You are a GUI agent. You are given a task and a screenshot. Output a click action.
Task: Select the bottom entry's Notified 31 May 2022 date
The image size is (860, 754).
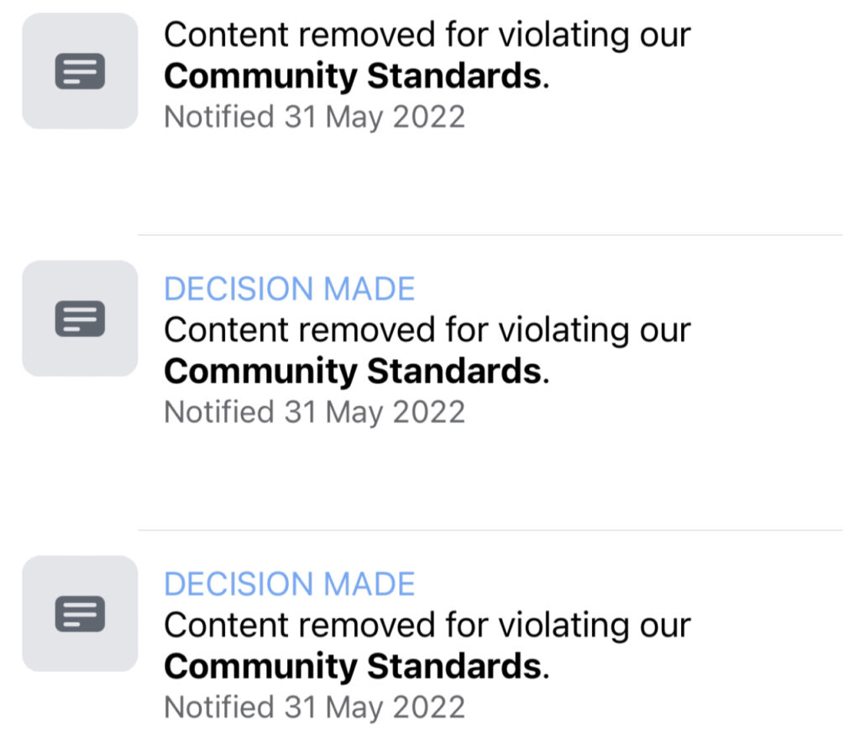(314, 708)
